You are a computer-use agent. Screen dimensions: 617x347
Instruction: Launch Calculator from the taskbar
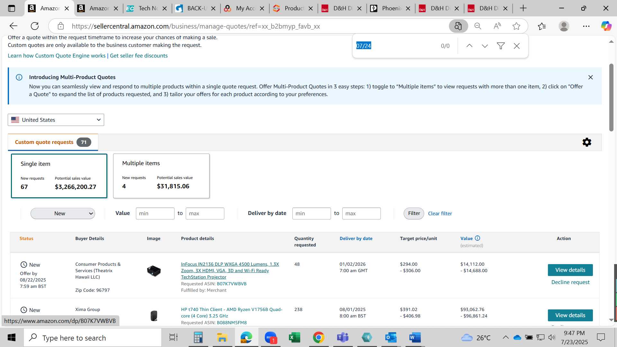pos(198,338)
